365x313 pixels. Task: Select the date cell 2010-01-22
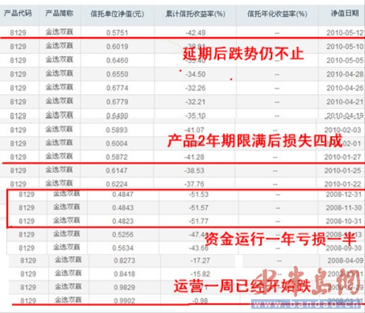point(342,184)
